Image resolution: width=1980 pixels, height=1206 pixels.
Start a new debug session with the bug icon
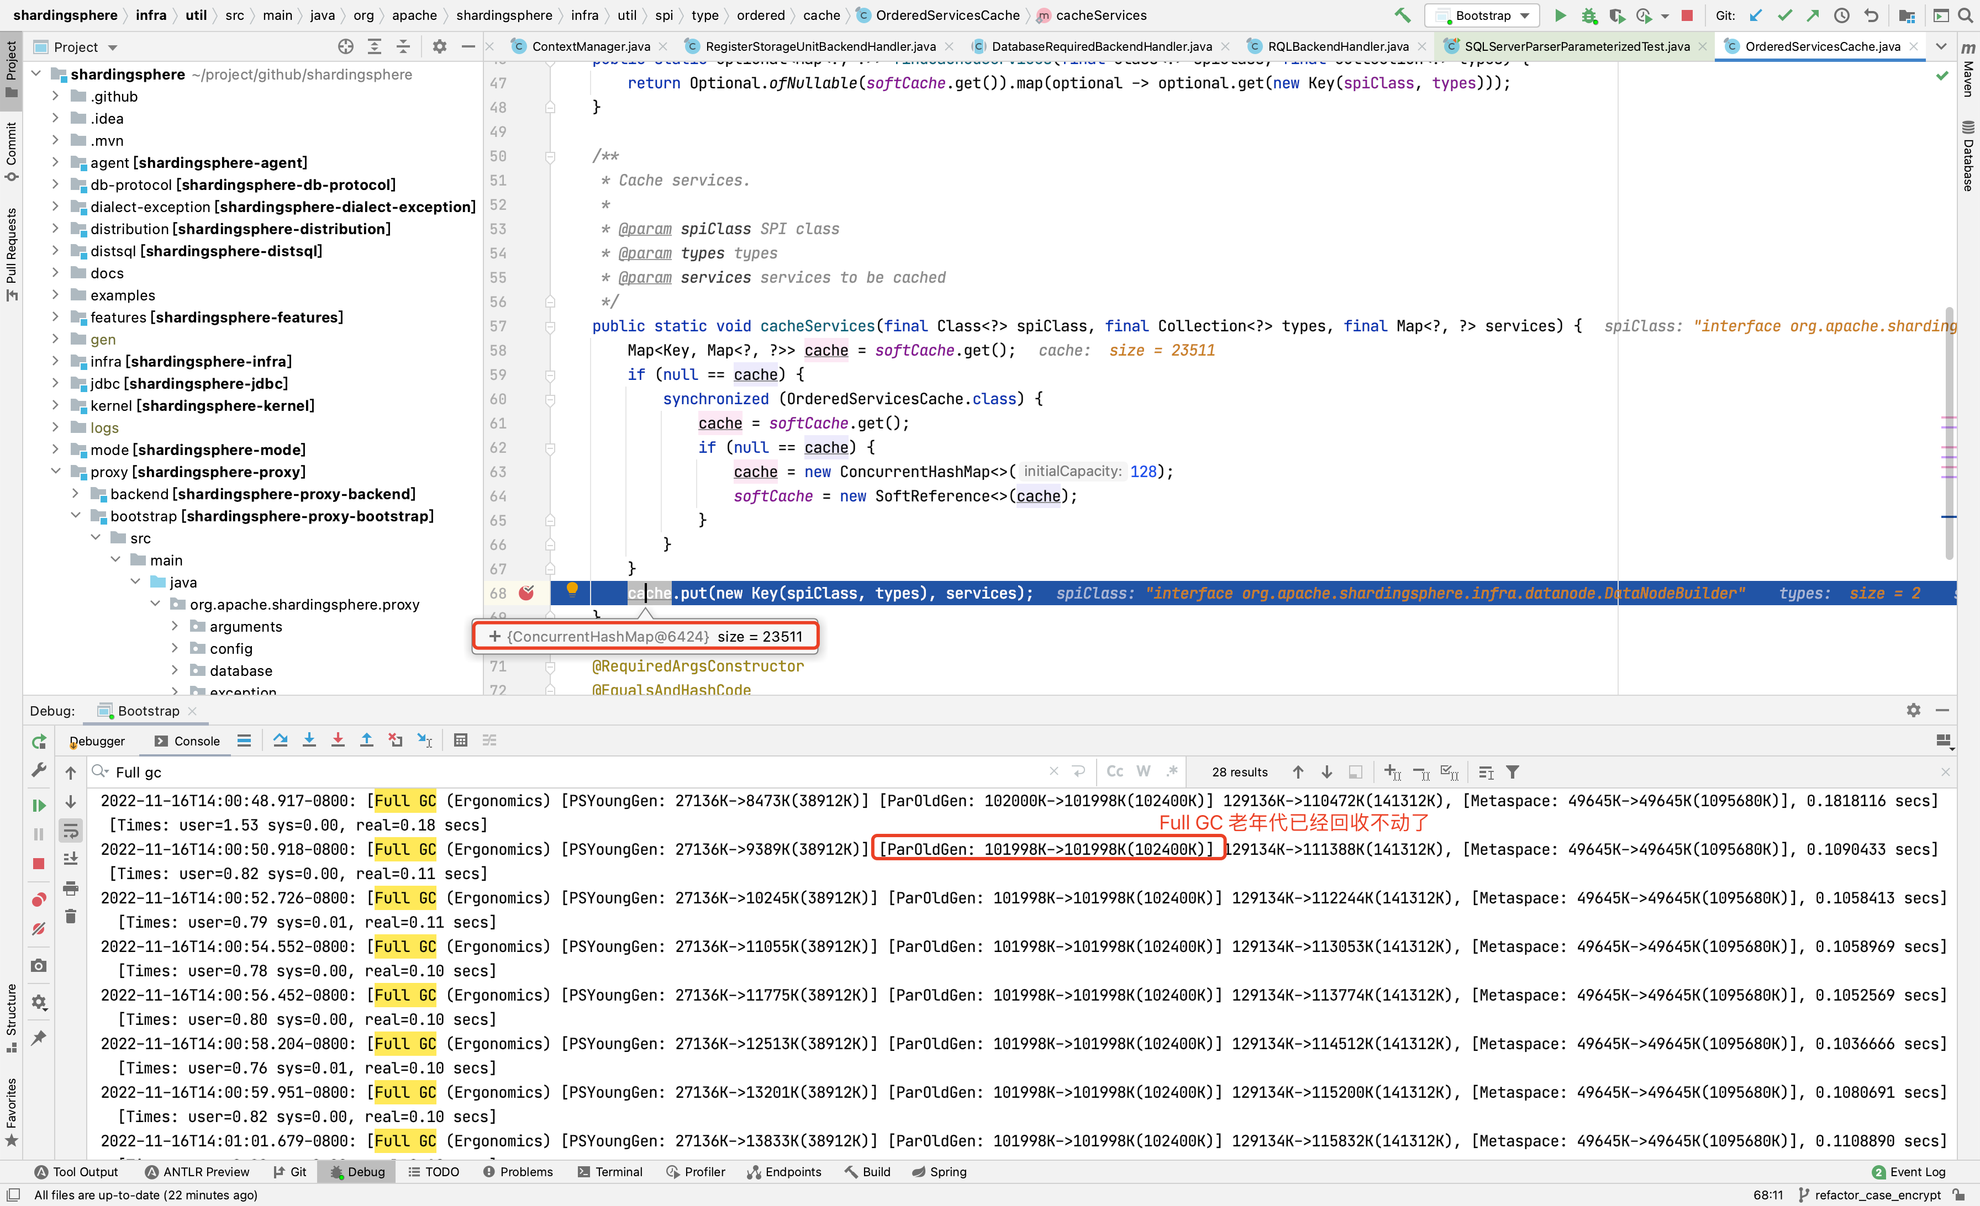coord(1589,15)
